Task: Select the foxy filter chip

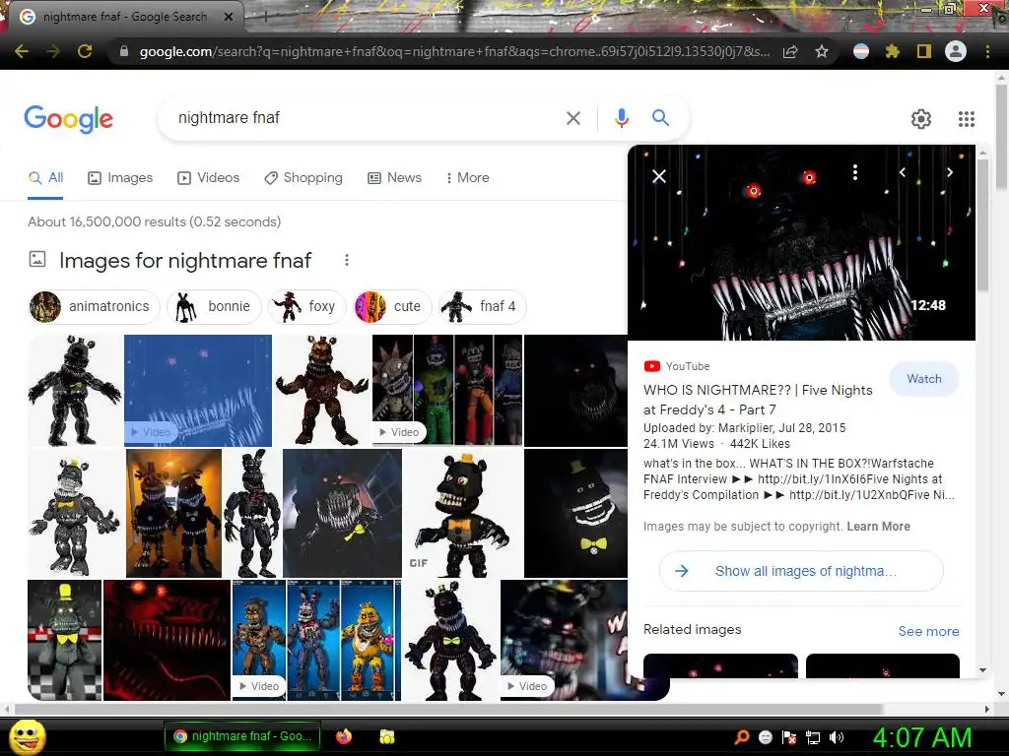Action: pyautogui.click(x=307, y=307)
